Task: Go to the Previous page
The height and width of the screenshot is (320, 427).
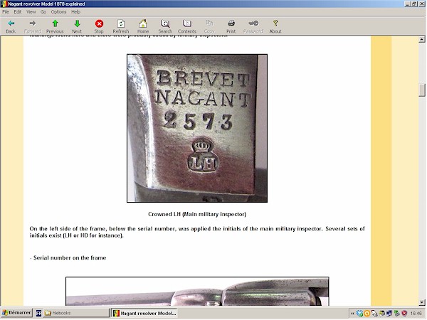Action: (55, 26)
